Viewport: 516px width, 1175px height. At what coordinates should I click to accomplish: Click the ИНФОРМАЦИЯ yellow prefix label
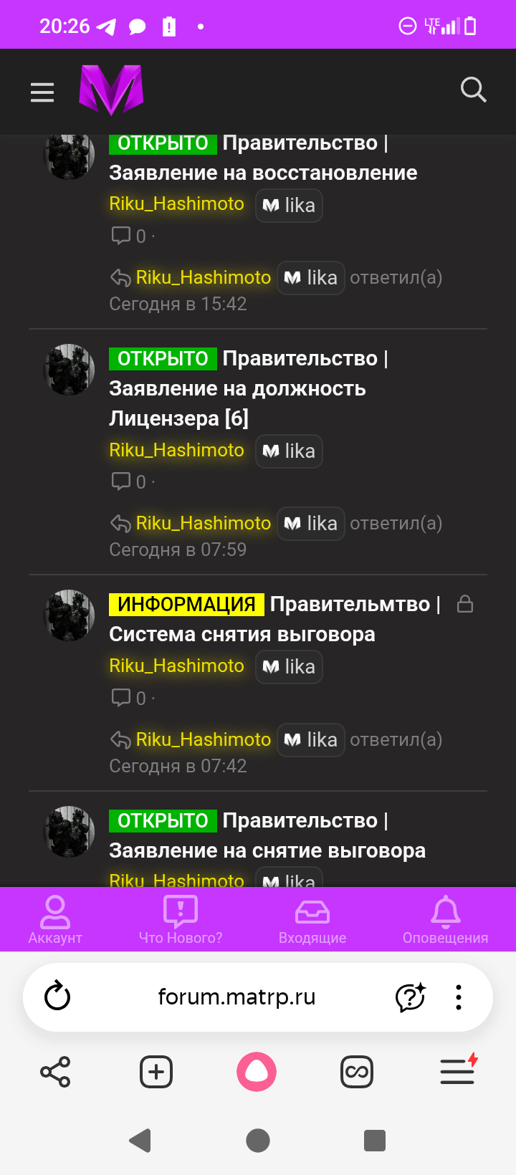pos(186,604)
